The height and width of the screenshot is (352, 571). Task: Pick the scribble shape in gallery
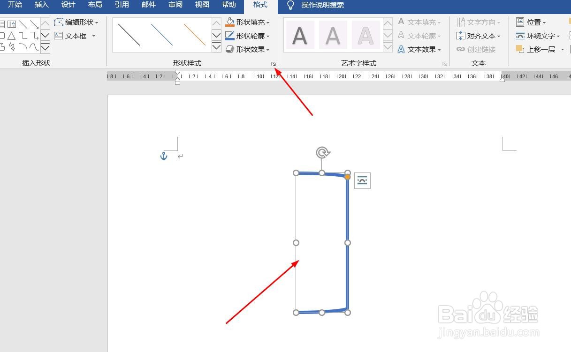point(12,47)
